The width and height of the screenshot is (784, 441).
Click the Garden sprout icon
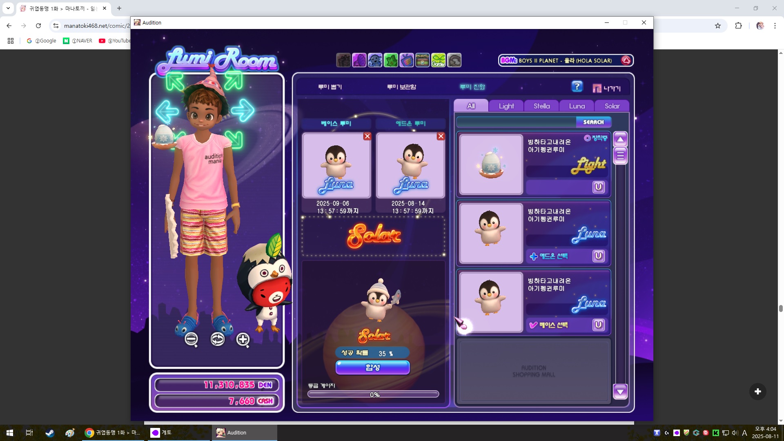(x=438, y=60)
